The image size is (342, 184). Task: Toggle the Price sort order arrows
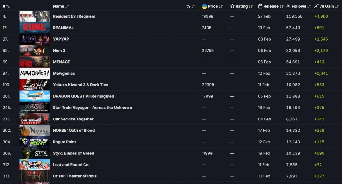coord(220,6)
